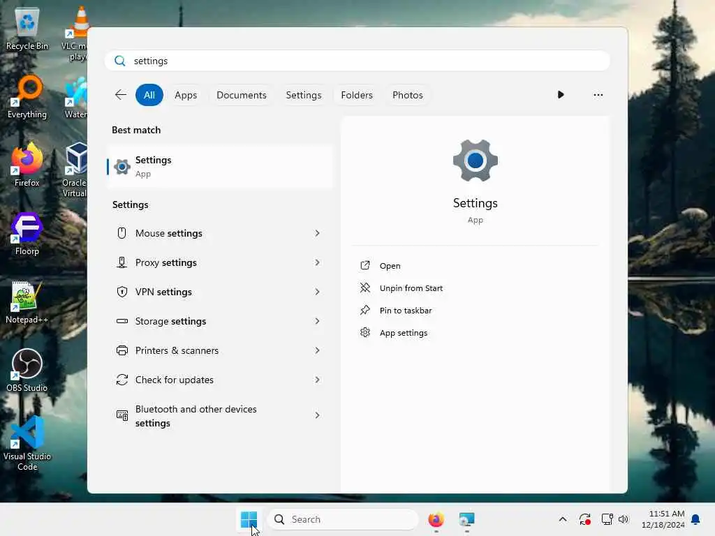Click the search box containing "settings"
Image resolution: width=715 pixels, height=536 pixels.
click(x=357, y=61)
